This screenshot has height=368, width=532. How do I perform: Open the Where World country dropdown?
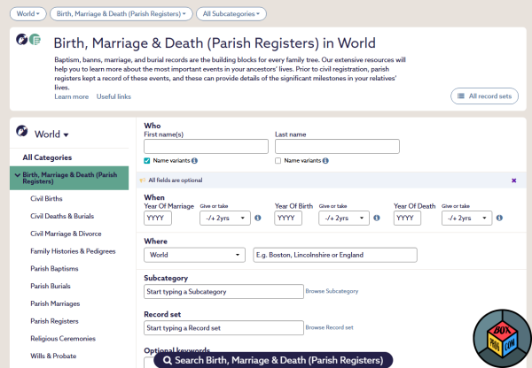(194, 255)
